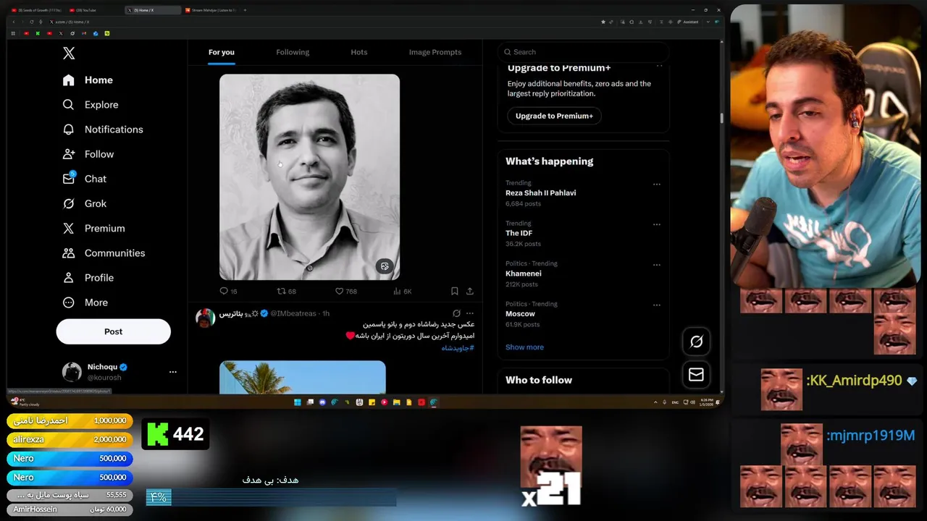This screenshot has height=521, width=927.
Task: Open Grok in the sidebar
Action: click(85, 204)
